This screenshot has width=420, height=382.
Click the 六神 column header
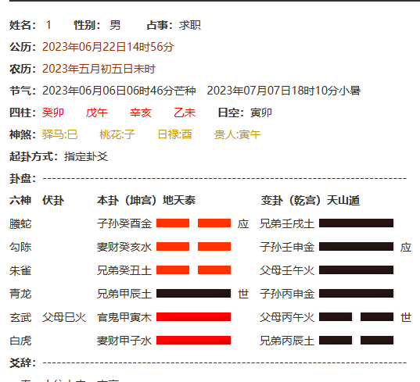pos(20,201)
